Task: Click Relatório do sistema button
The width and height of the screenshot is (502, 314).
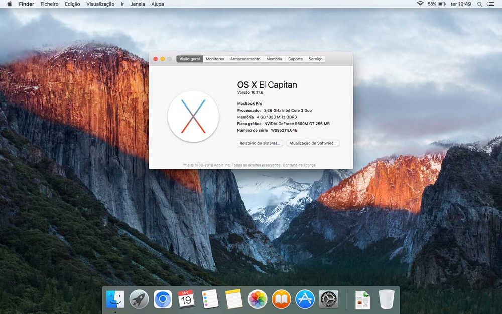Action: (x=260, y=143)
